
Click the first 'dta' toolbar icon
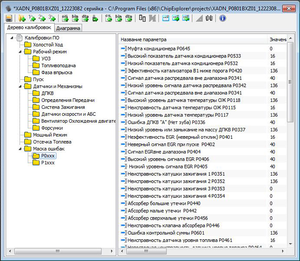pos(85,18)
